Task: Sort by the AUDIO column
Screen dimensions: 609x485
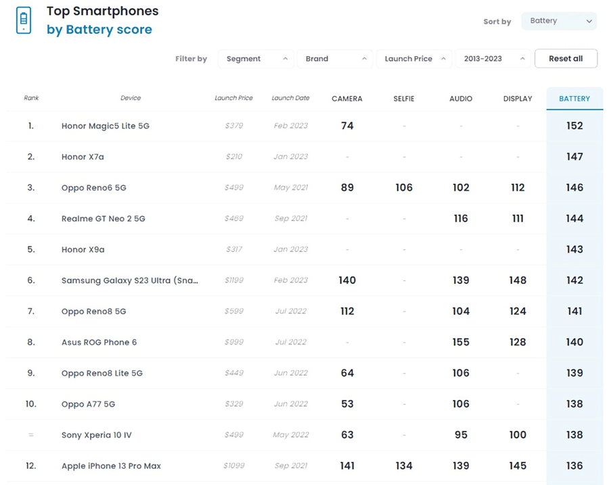Action: coord(461,99)
